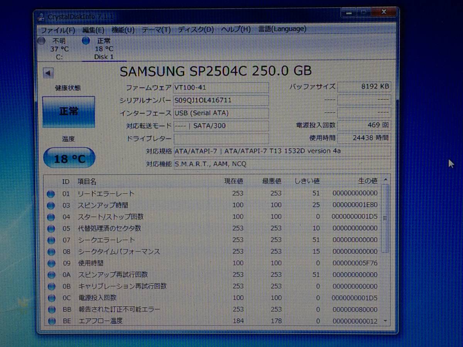Minimize the CrystalDiskInfo window
Screen dimensions: 463x347
coord(350,13)
